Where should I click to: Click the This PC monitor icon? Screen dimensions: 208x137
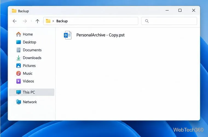tap(18, 92)
